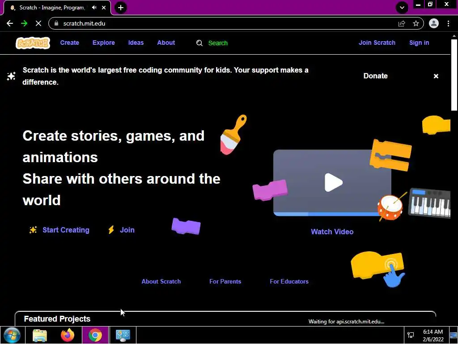The height and width of the screenshot is (344, 458).
Task: Click the Featured Projects heading
Action: point(57,319)
